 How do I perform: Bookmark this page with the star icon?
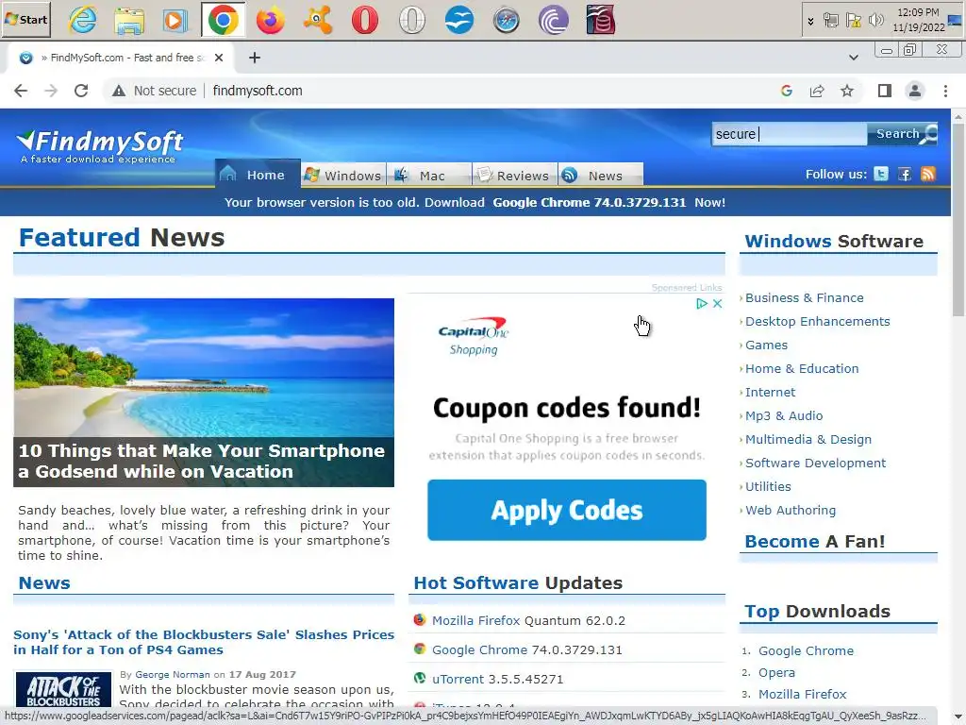click(x=847, y=91)
